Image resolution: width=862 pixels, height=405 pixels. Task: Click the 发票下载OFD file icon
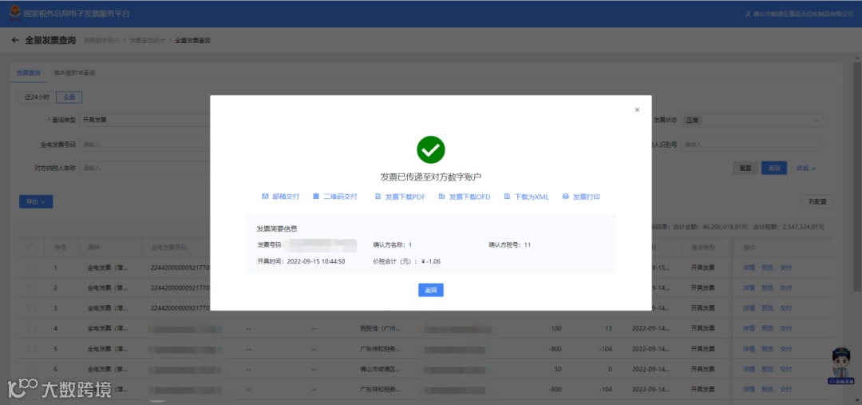441,197
